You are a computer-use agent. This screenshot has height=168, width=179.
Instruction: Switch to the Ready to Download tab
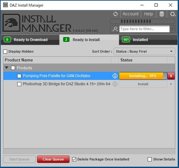[30, 40]
